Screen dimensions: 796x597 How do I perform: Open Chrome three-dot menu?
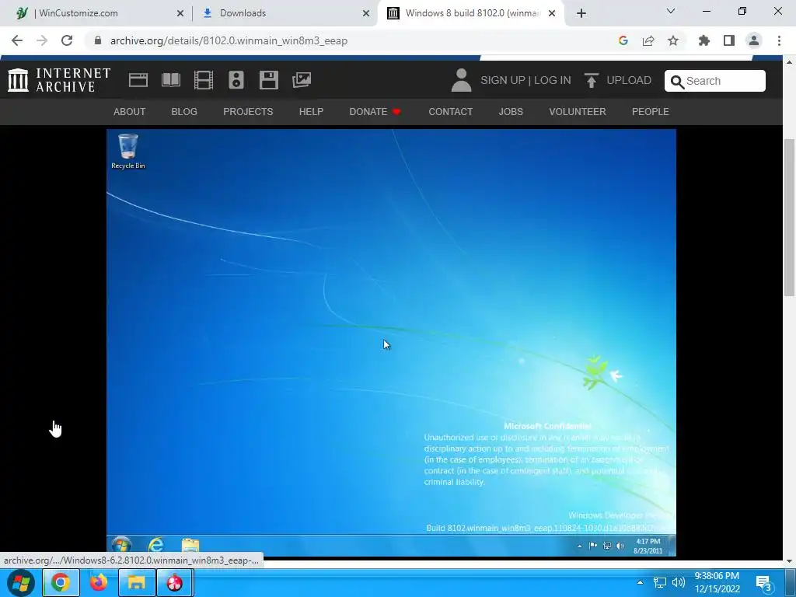tap(779, 40)
